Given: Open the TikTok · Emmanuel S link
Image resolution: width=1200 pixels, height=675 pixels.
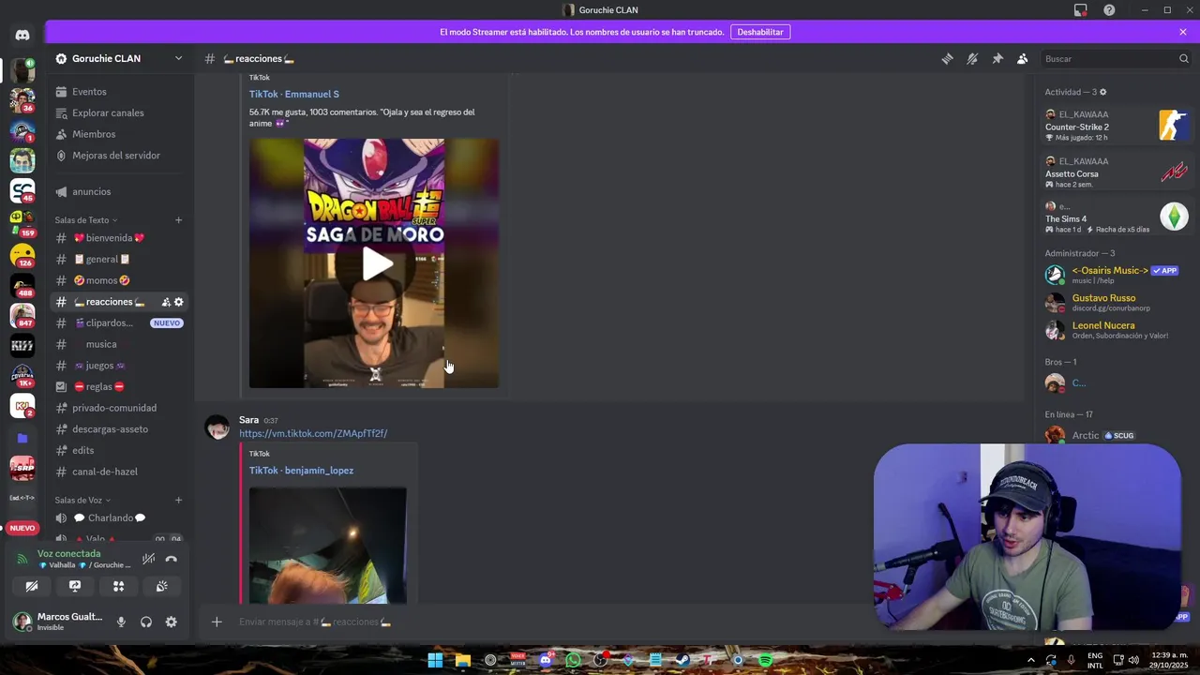Looking at the screenshot, I should 294,94.
